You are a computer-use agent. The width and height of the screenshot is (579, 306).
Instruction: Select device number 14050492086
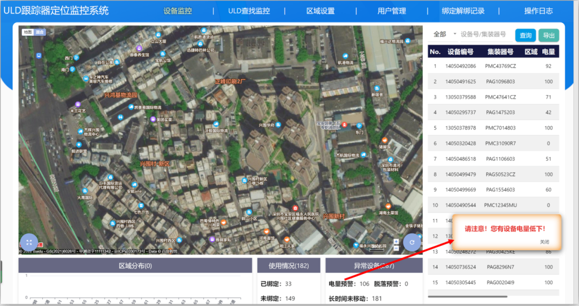(460, 66)
